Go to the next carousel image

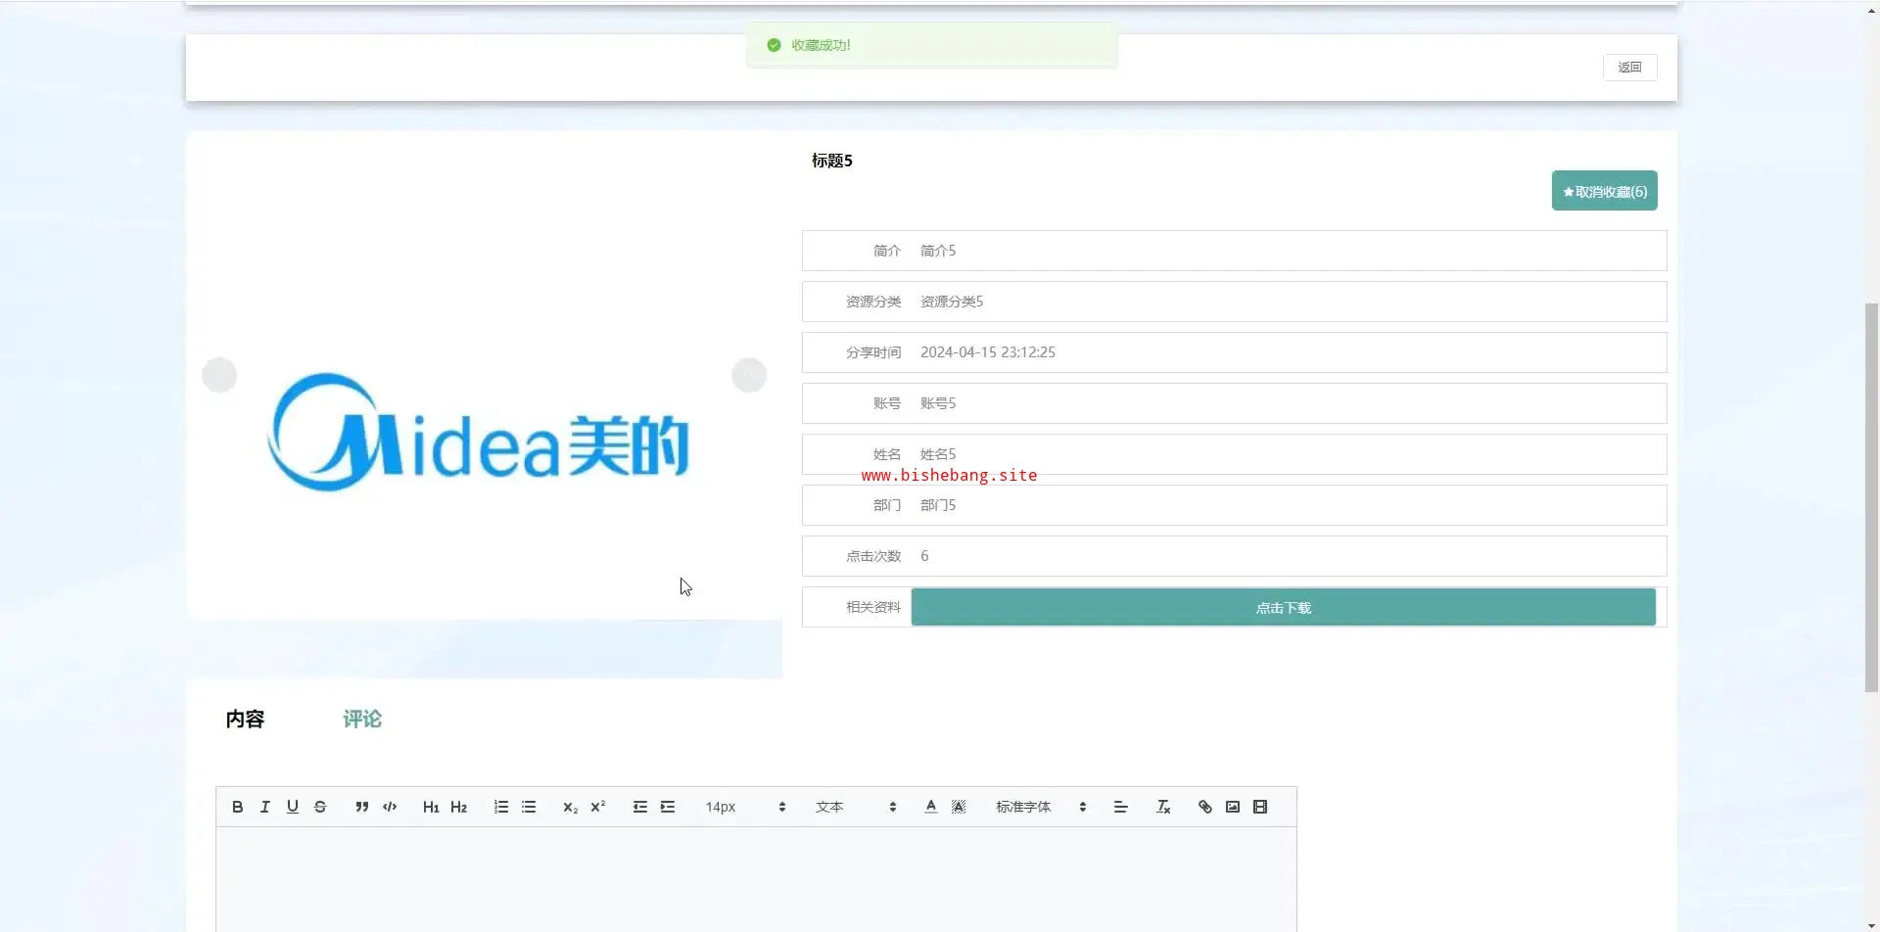click(x=749, y=375)
